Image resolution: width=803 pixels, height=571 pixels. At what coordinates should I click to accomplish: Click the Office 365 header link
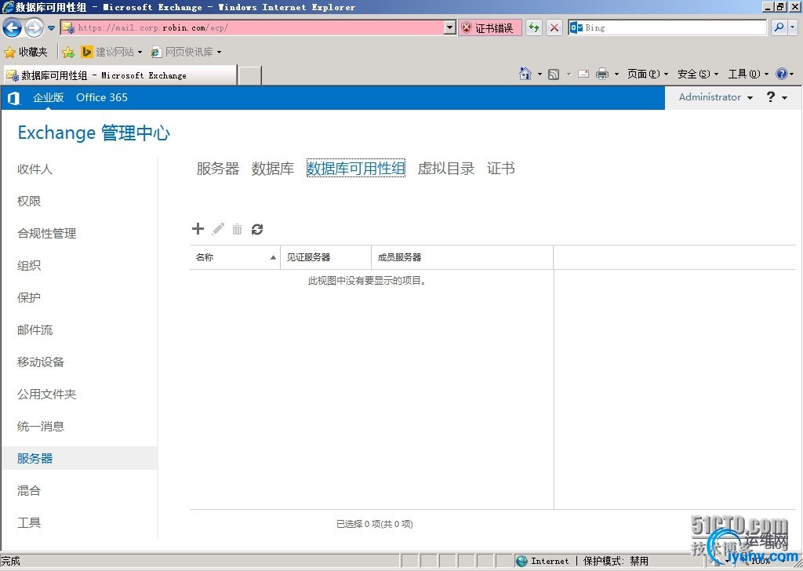(x=102, y=97)
